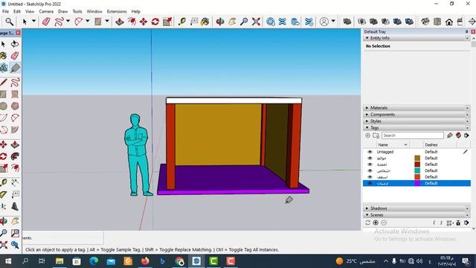476x268 pixels.
Task: Open the Window menu
Action: pyautogui.click(x=94, y=11)
